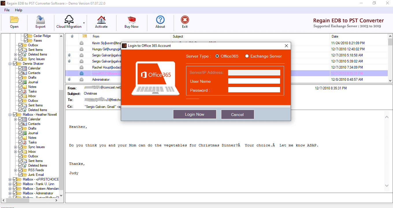Select Tasks clipboard icon under Dennis Shatzer
393x208 pixels.
[x=25, y=91]
